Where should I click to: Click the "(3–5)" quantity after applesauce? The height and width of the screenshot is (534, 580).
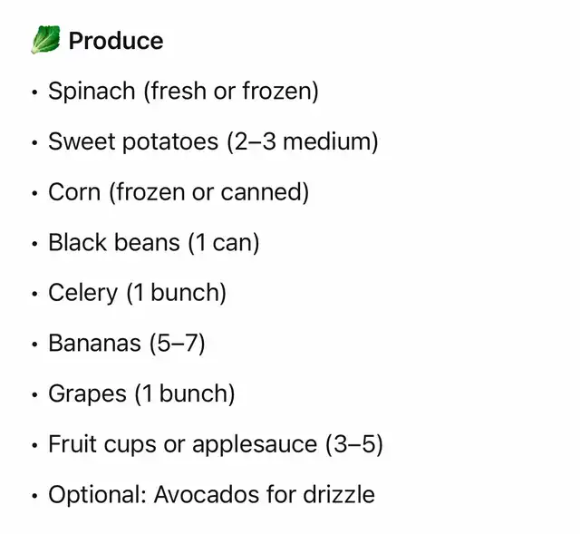click(x=354, y=444)
